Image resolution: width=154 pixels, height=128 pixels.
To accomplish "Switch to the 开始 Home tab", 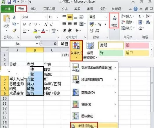I will click(x=21, y=9).
